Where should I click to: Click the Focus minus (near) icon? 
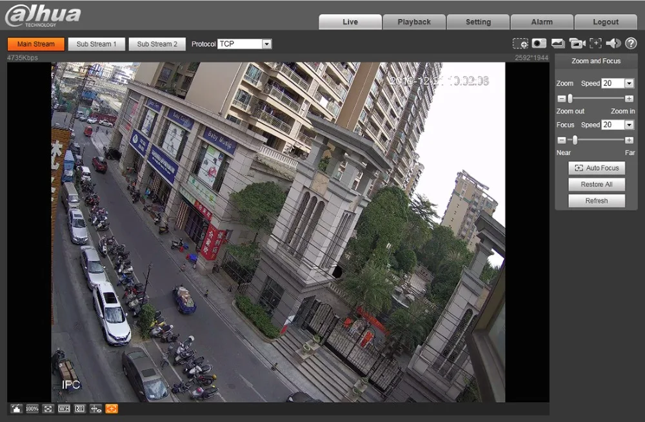click(562, 140)
